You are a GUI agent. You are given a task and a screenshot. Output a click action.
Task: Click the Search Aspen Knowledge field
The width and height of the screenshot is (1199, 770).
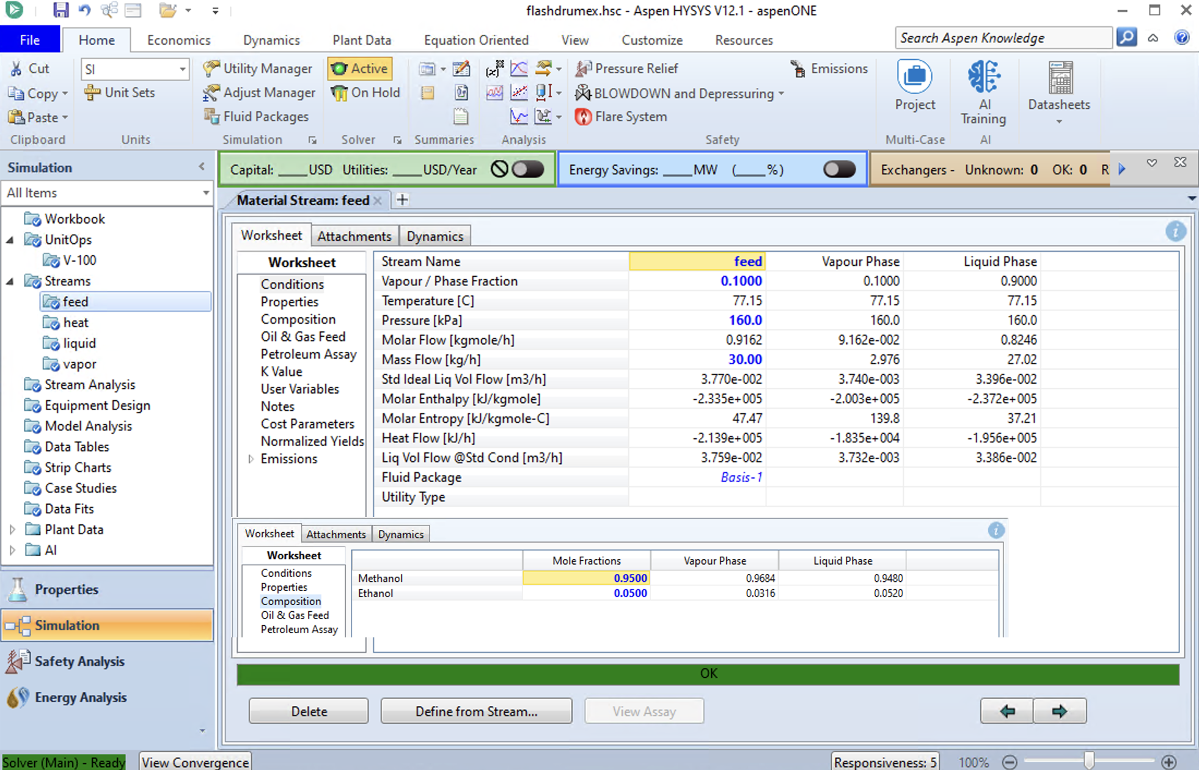click(1002, 38)
